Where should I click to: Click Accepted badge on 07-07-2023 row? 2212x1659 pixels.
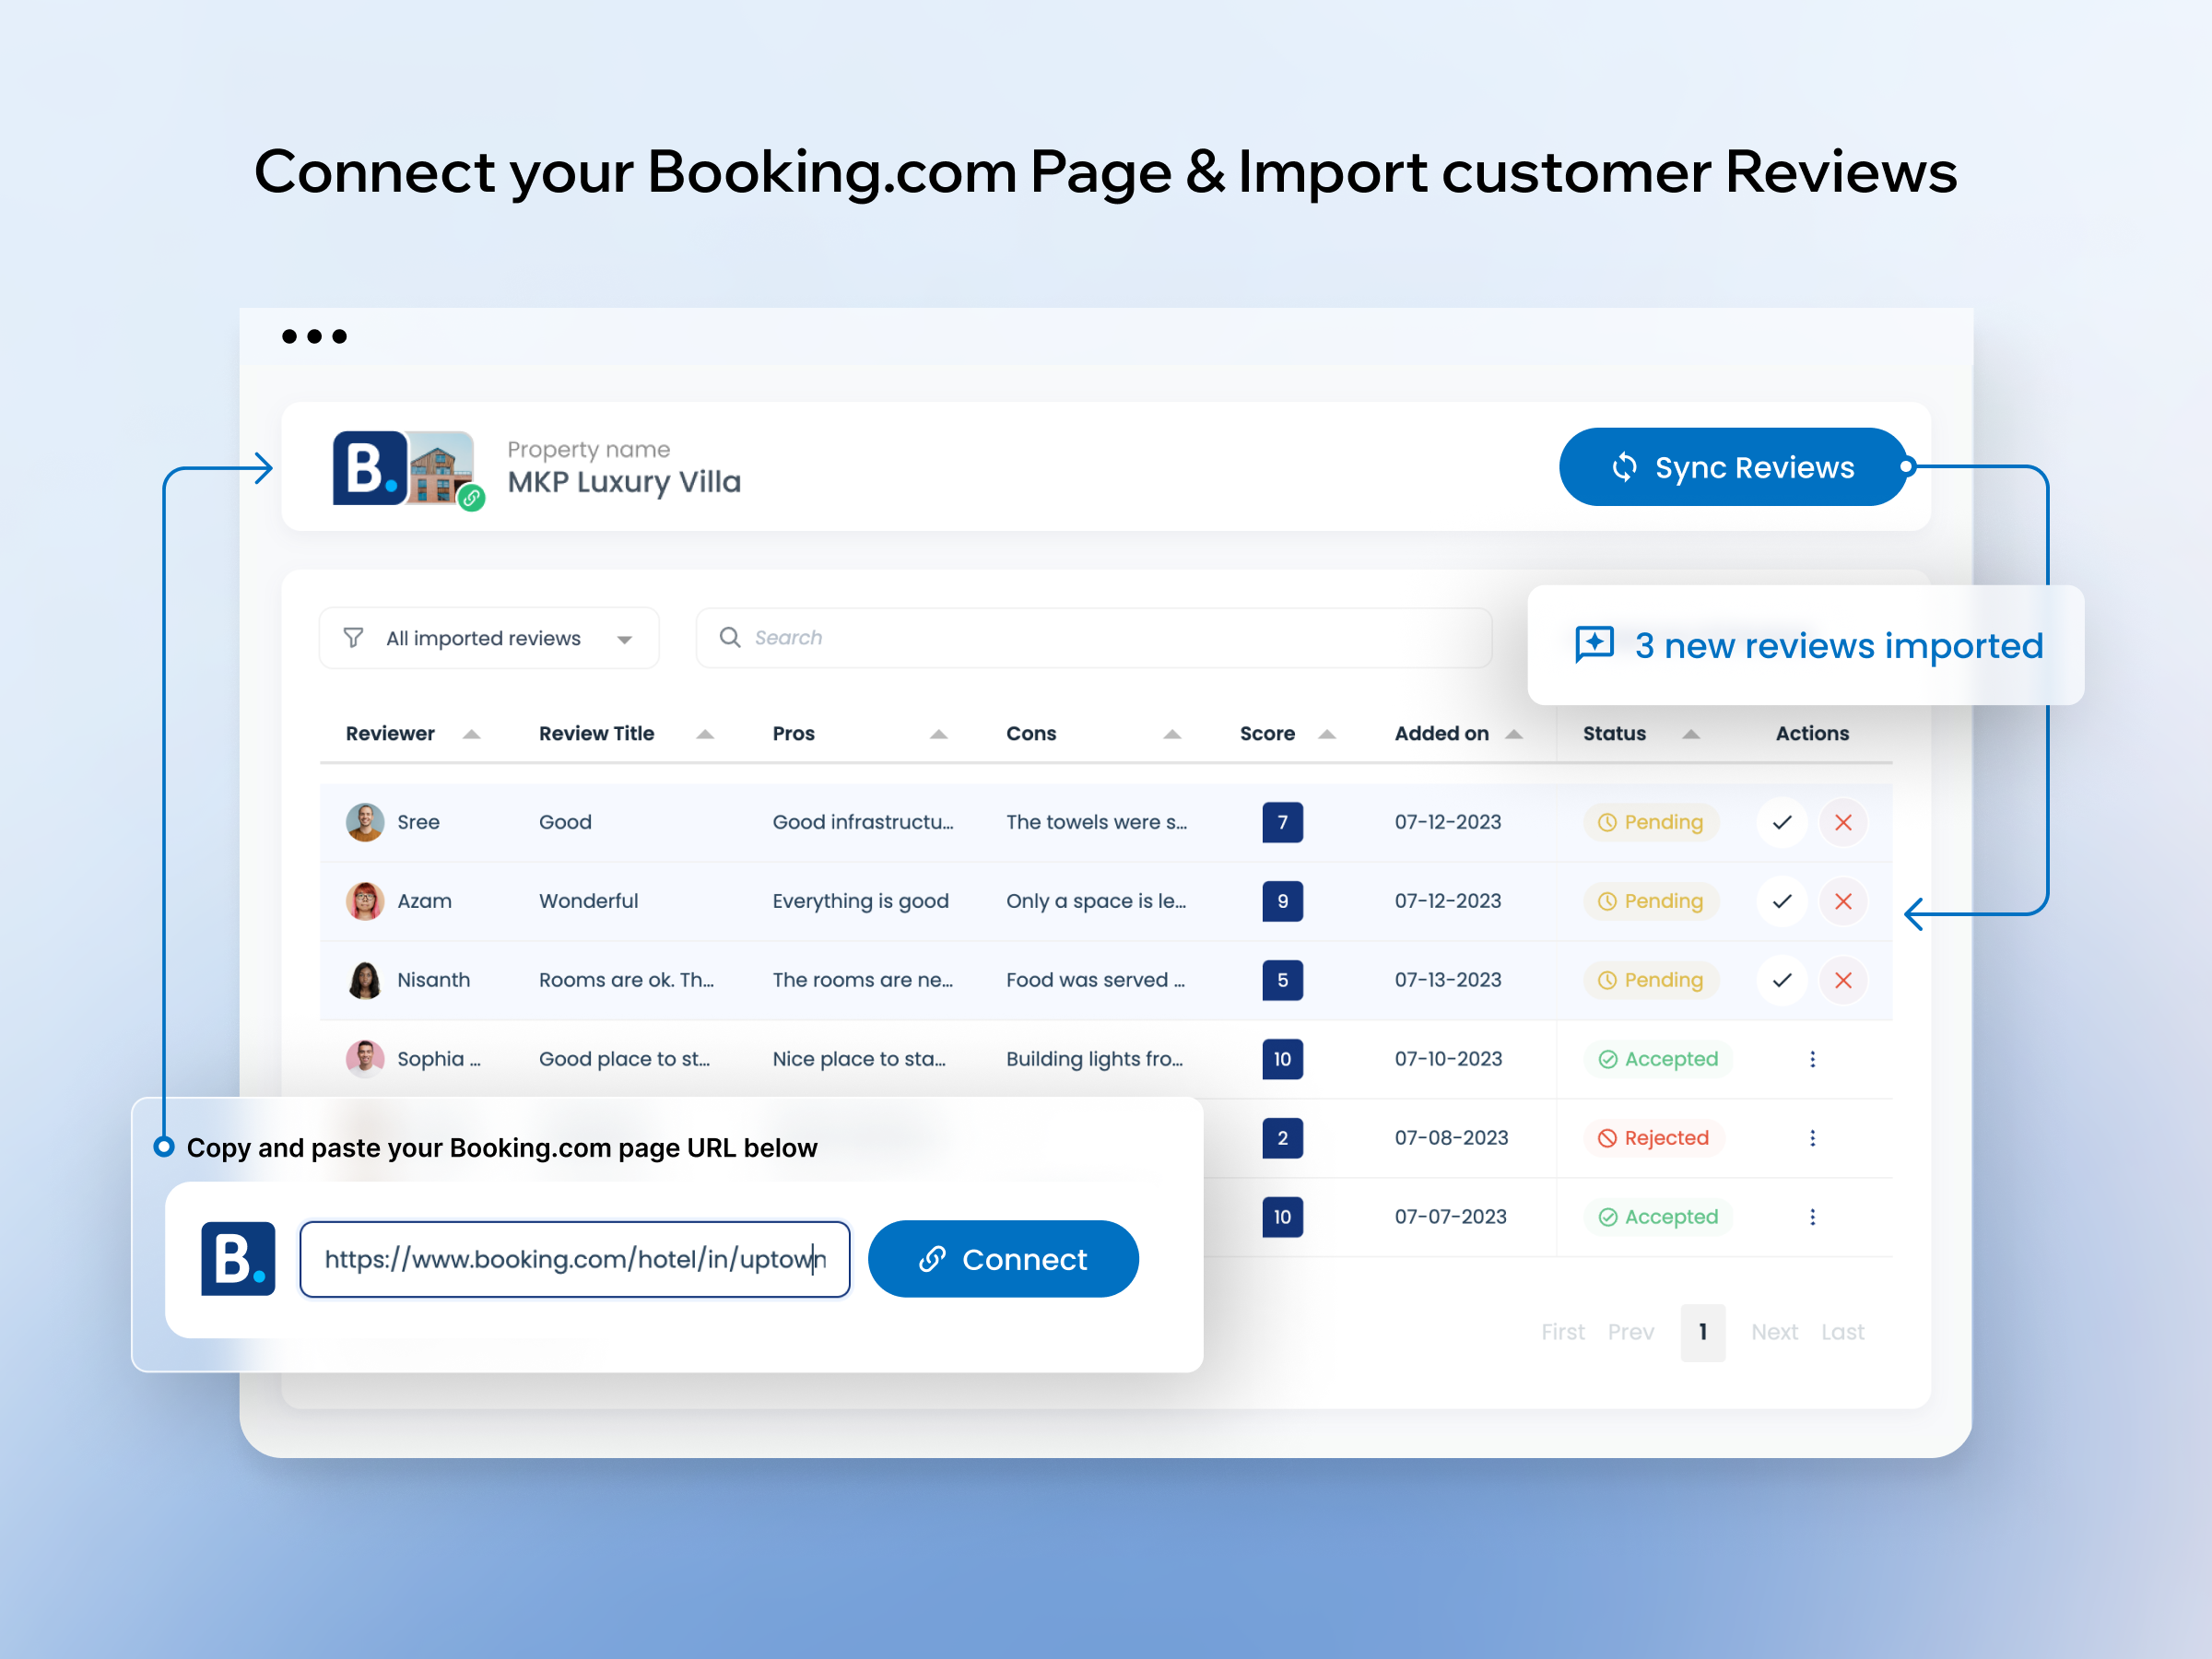pyautogui.click(x=1658, y=1217)
